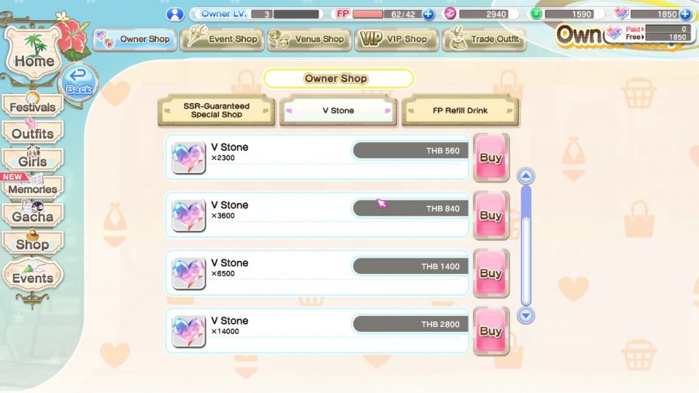Open the Venus Shop tab
This screenshot has height=393, width=699.
tap(309, 39)
